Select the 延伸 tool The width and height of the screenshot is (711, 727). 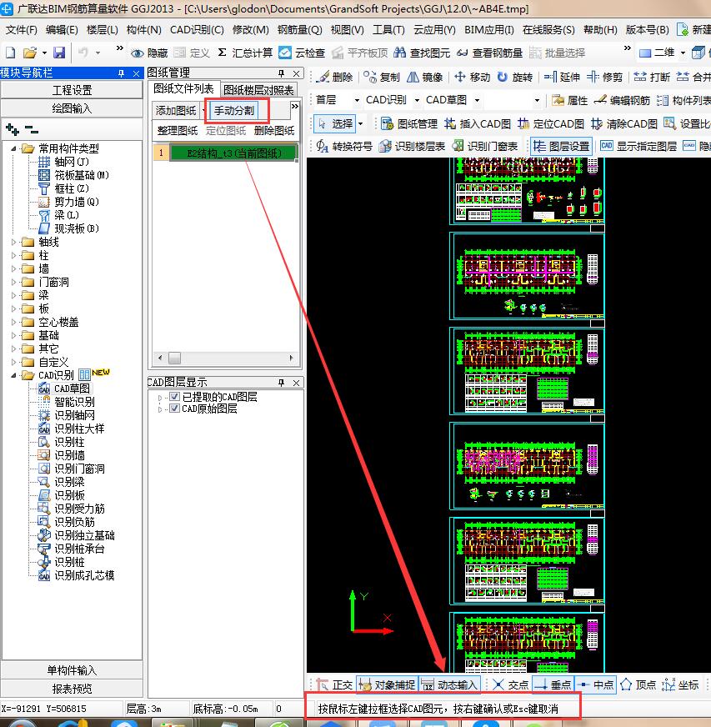pos(562,77)
